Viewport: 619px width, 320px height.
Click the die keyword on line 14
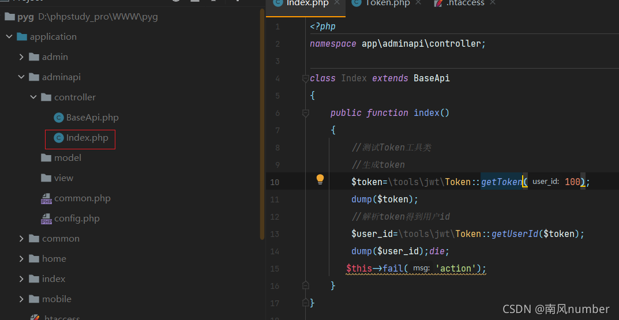[437, 251]
